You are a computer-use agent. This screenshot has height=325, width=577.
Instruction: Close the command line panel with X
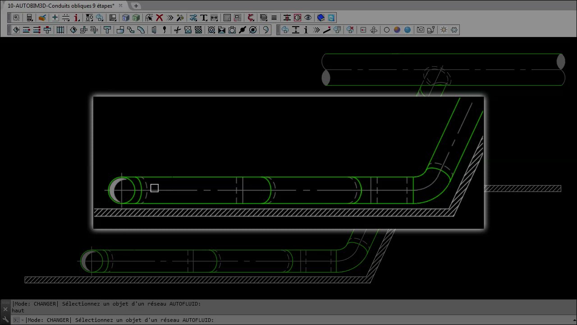(x=5, y=309)
